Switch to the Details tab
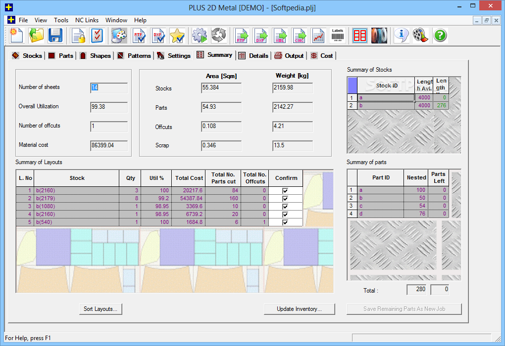 [253, 56]
